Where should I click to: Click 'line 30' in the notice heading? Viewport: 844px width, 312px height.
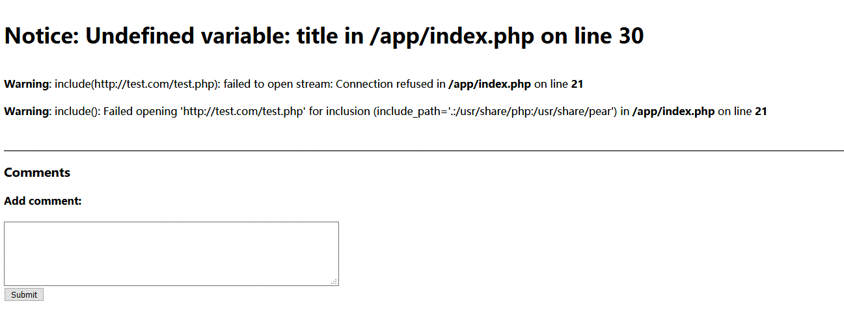click(x=607, y=36)
